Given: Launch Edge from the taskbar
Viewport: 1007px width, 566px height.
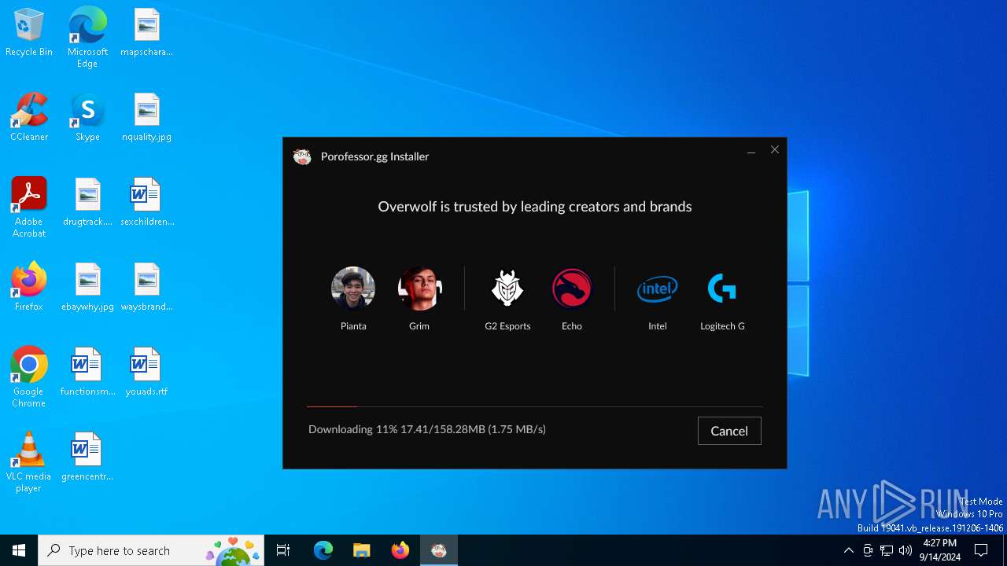Looking at the screenshot, I should coord(323,550).
